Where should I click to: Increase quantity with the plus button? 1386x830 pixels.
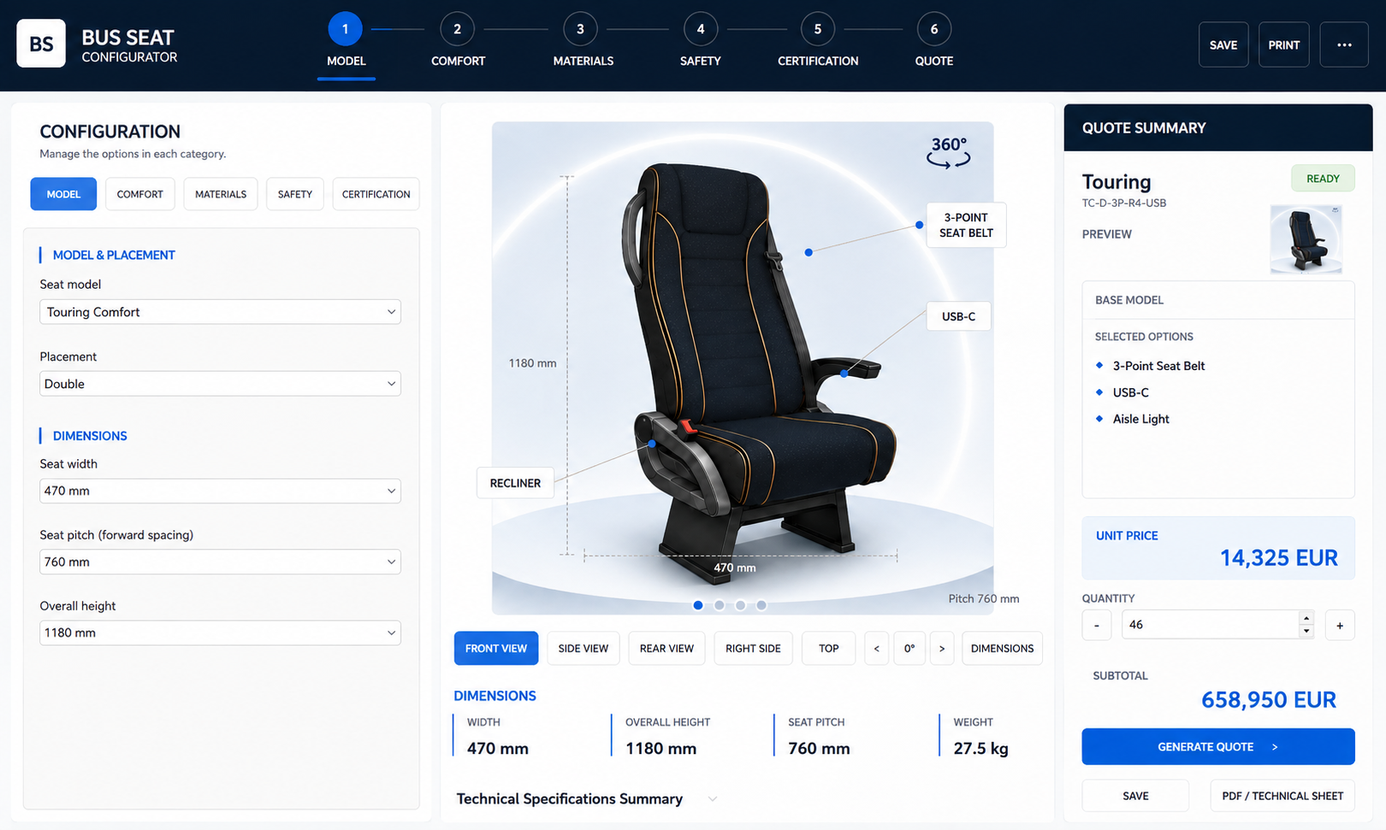click(1340, 625)
